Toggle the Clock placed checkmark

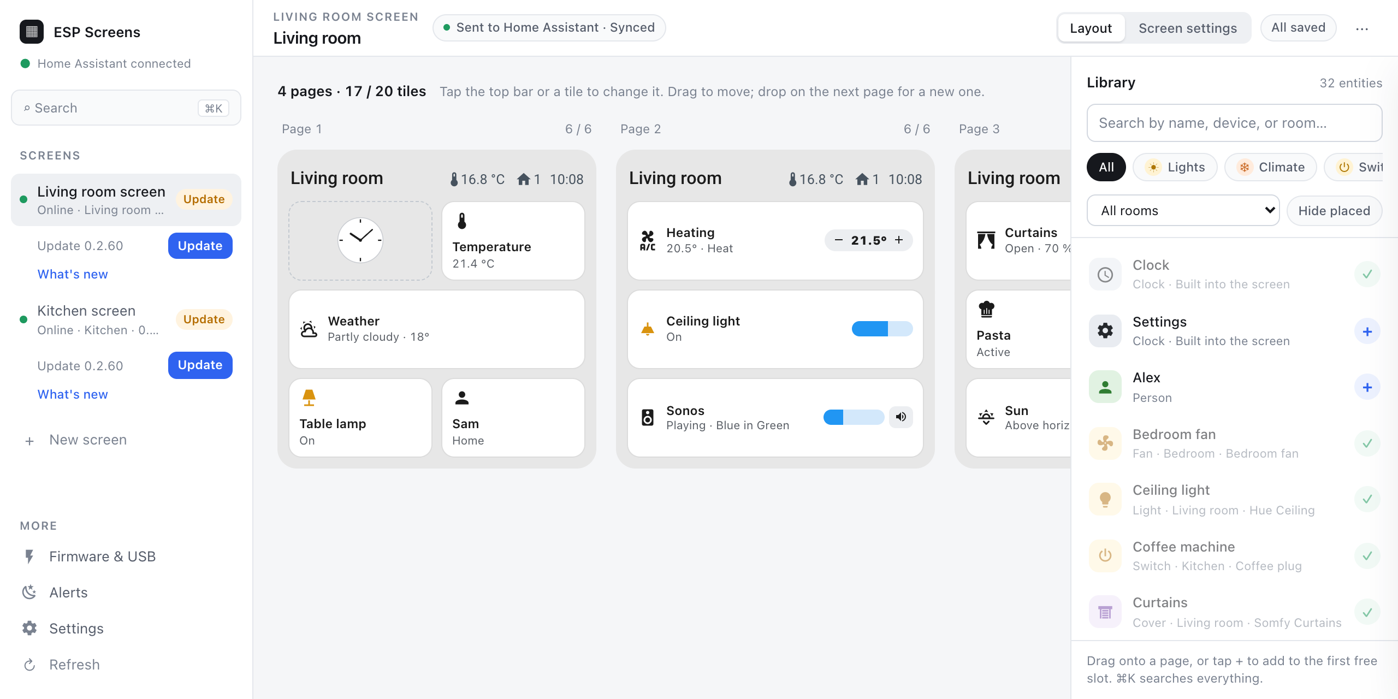click(1367, 274)
